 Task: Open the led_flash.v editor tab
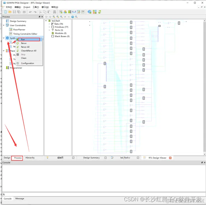coord(125,158)
